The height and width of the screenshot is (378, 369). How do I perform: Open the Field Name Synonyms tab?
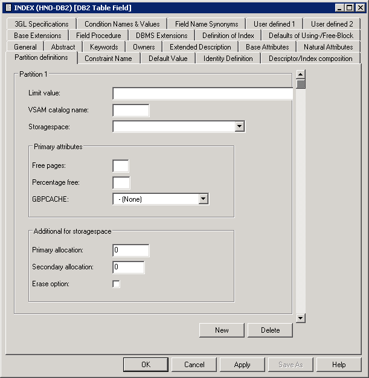pos(207,24)
